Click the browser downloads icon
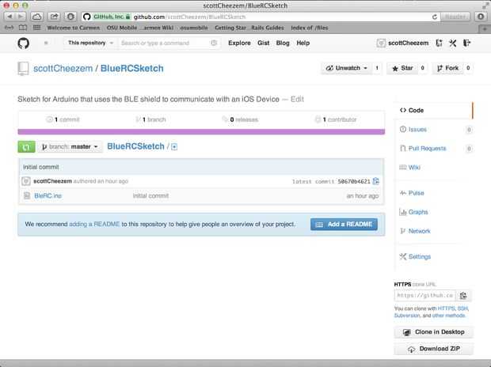Viewport: 491px width, 367px height. pyautogui.click(x=481, y=17)
